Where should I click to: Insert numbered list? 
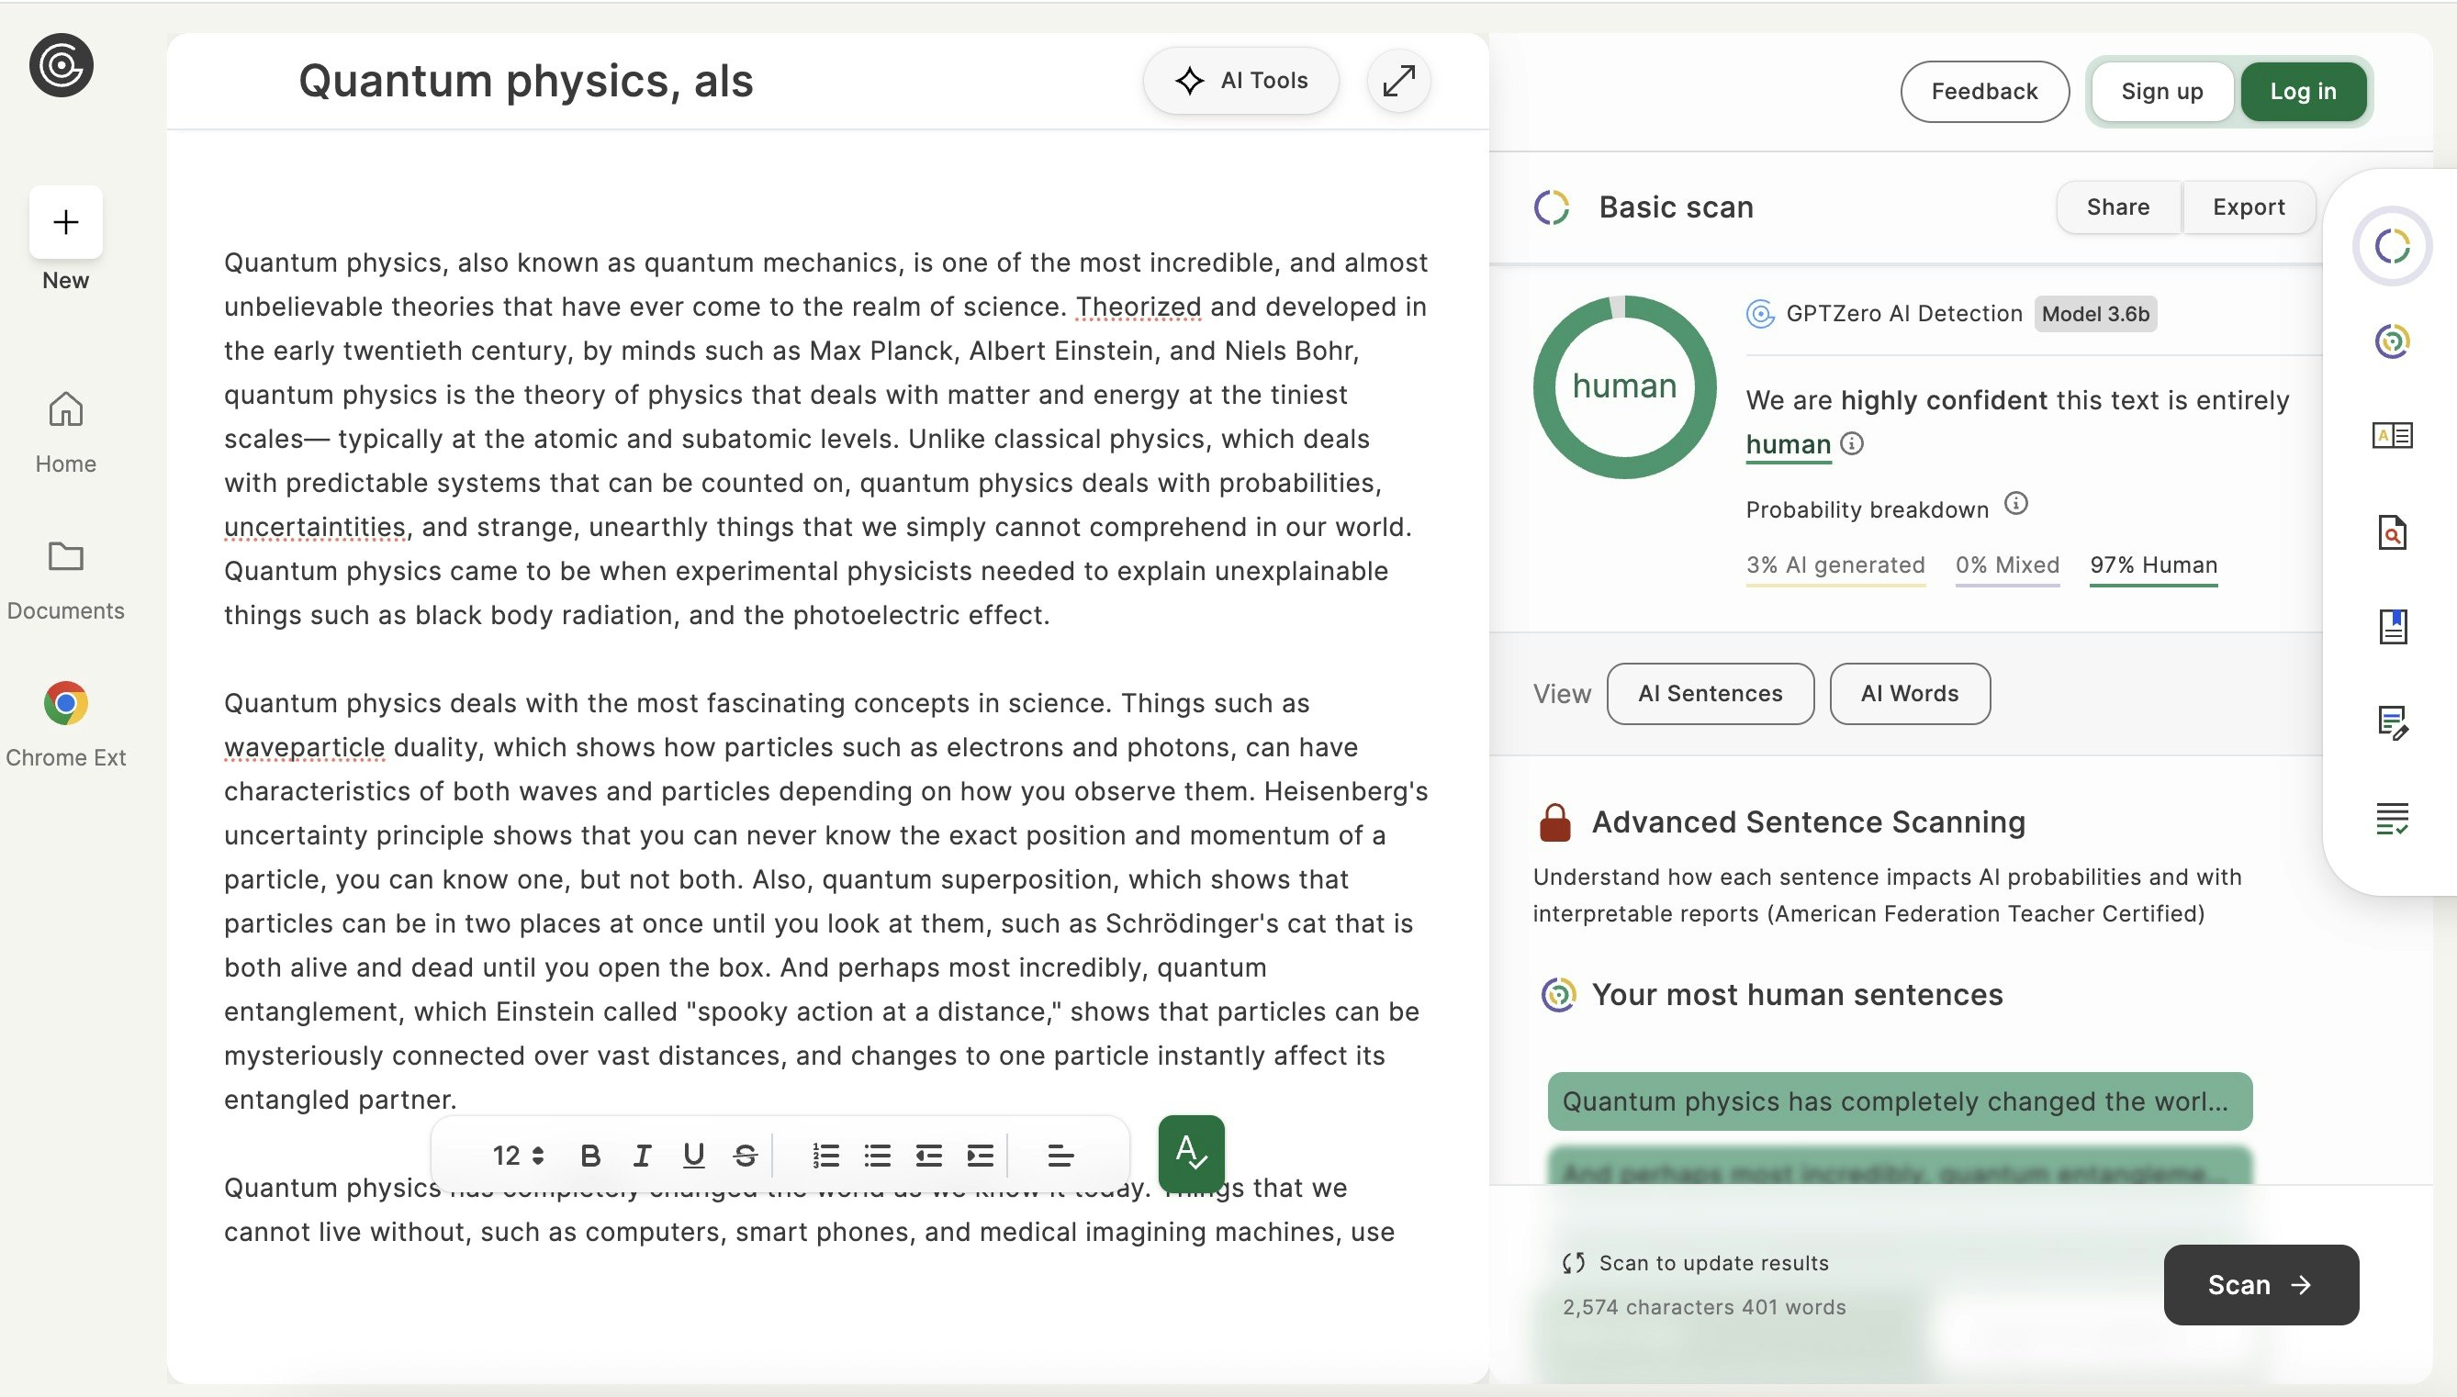(x=825, y=1156)
